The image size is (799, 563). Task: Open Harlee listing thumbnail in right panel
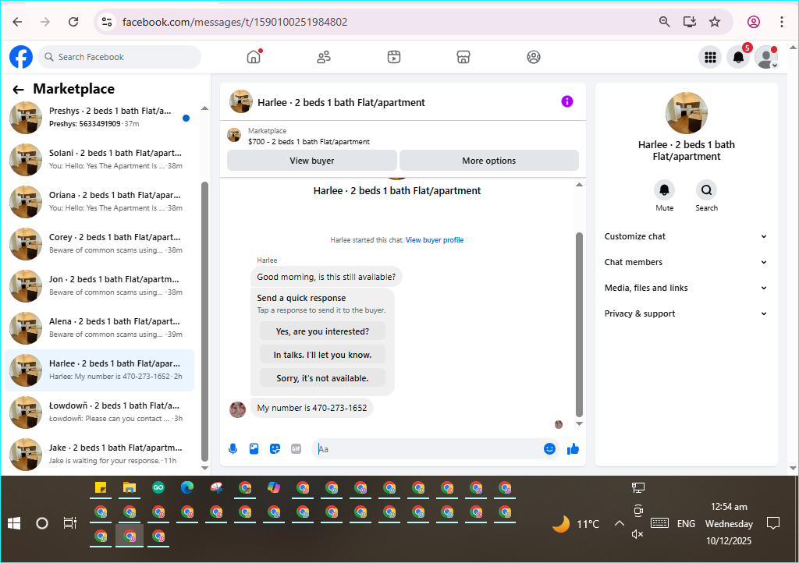click(x=687, y=112)
